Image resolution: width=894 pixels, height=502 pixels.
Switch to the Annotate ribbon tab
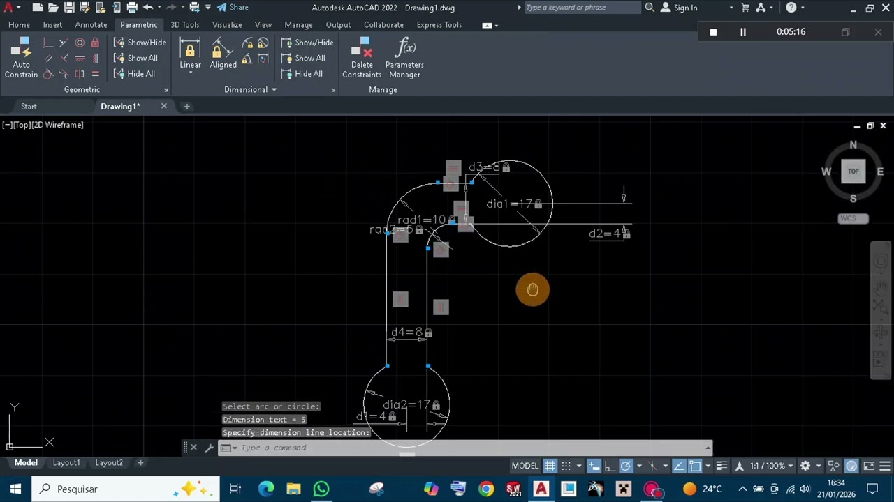[x=91, y=25]
